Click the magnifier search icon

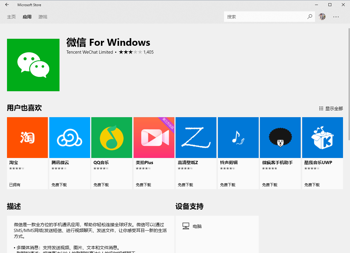(x=310, y=17)
